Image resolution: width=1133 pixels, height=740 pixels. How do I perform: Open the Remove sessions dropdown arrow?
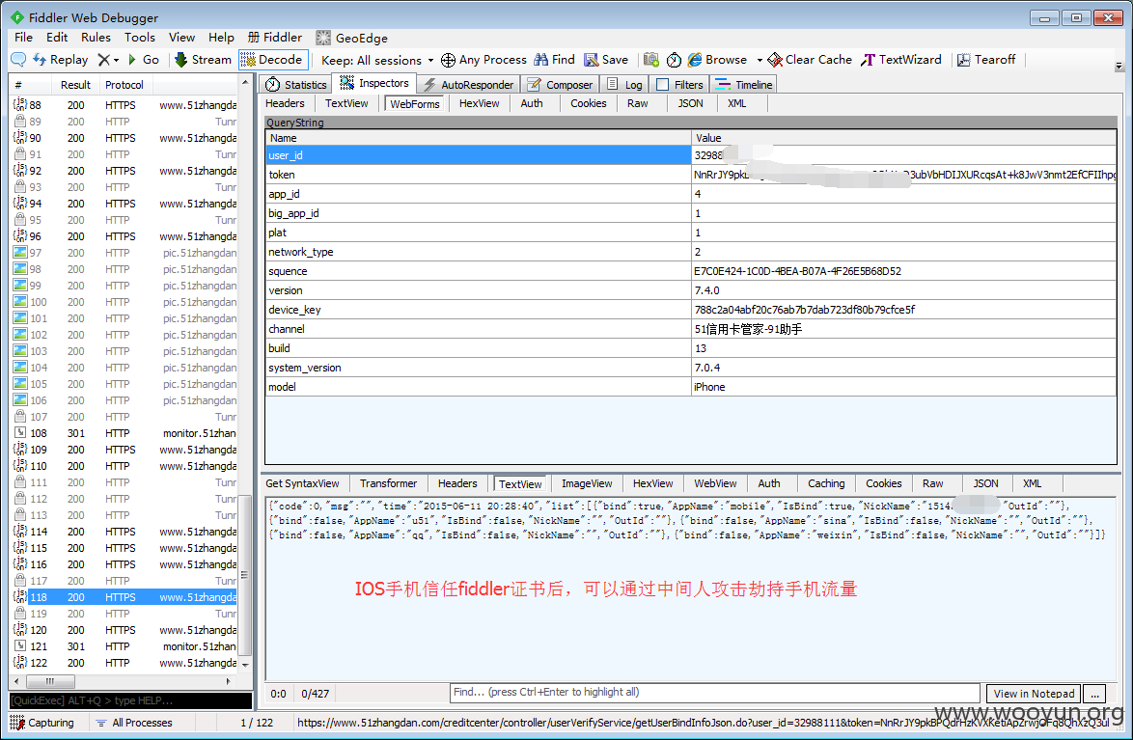(117, 61)
